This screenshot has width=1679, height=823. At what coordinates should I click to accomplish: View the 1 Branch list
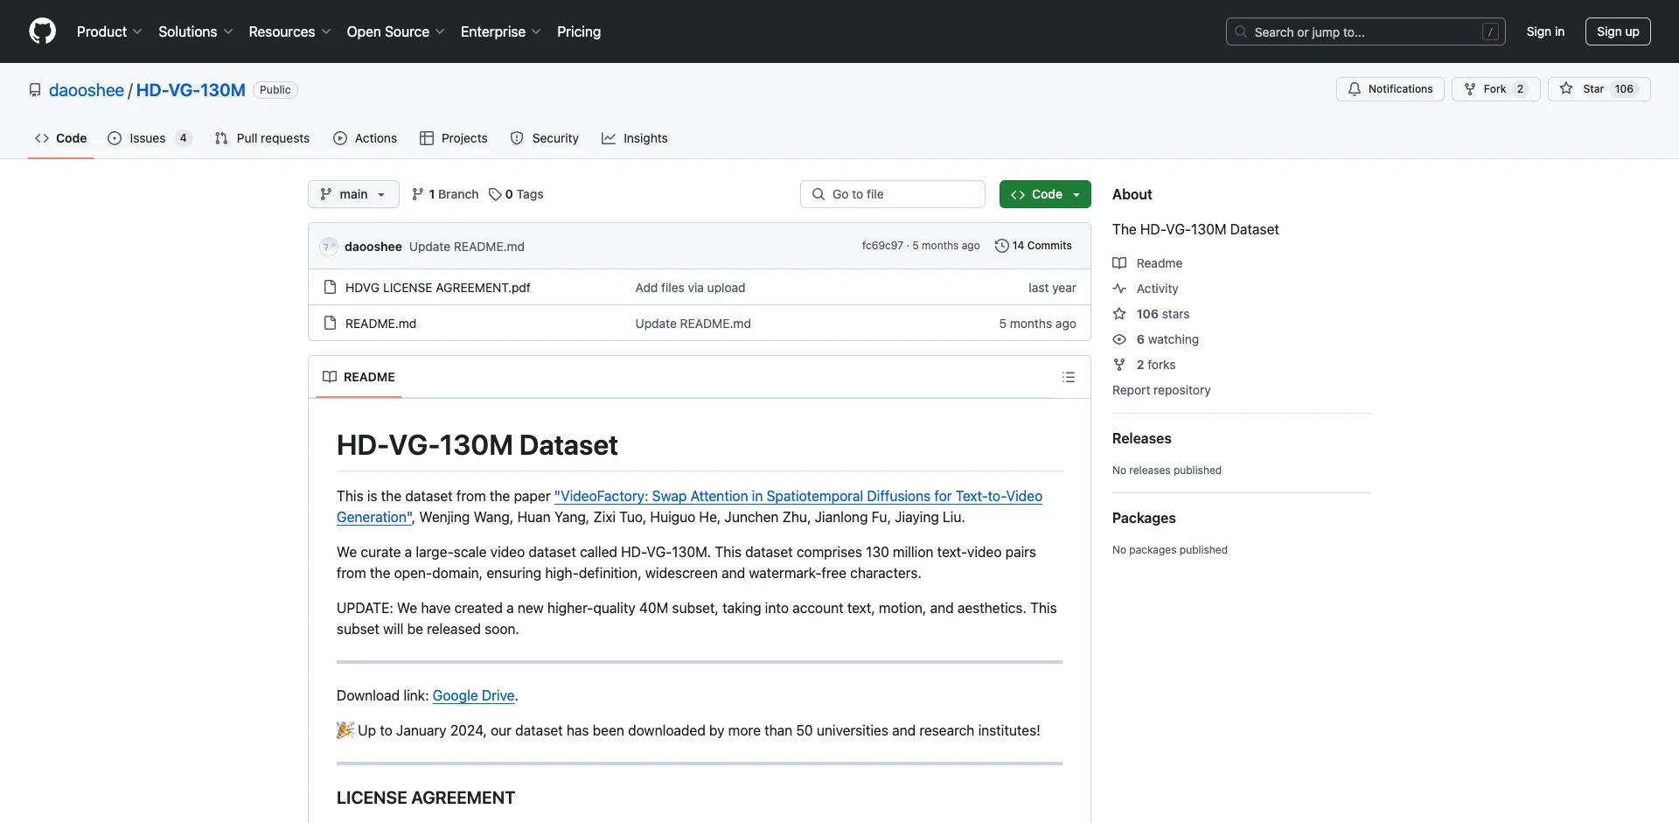click(x=445, y=194)
